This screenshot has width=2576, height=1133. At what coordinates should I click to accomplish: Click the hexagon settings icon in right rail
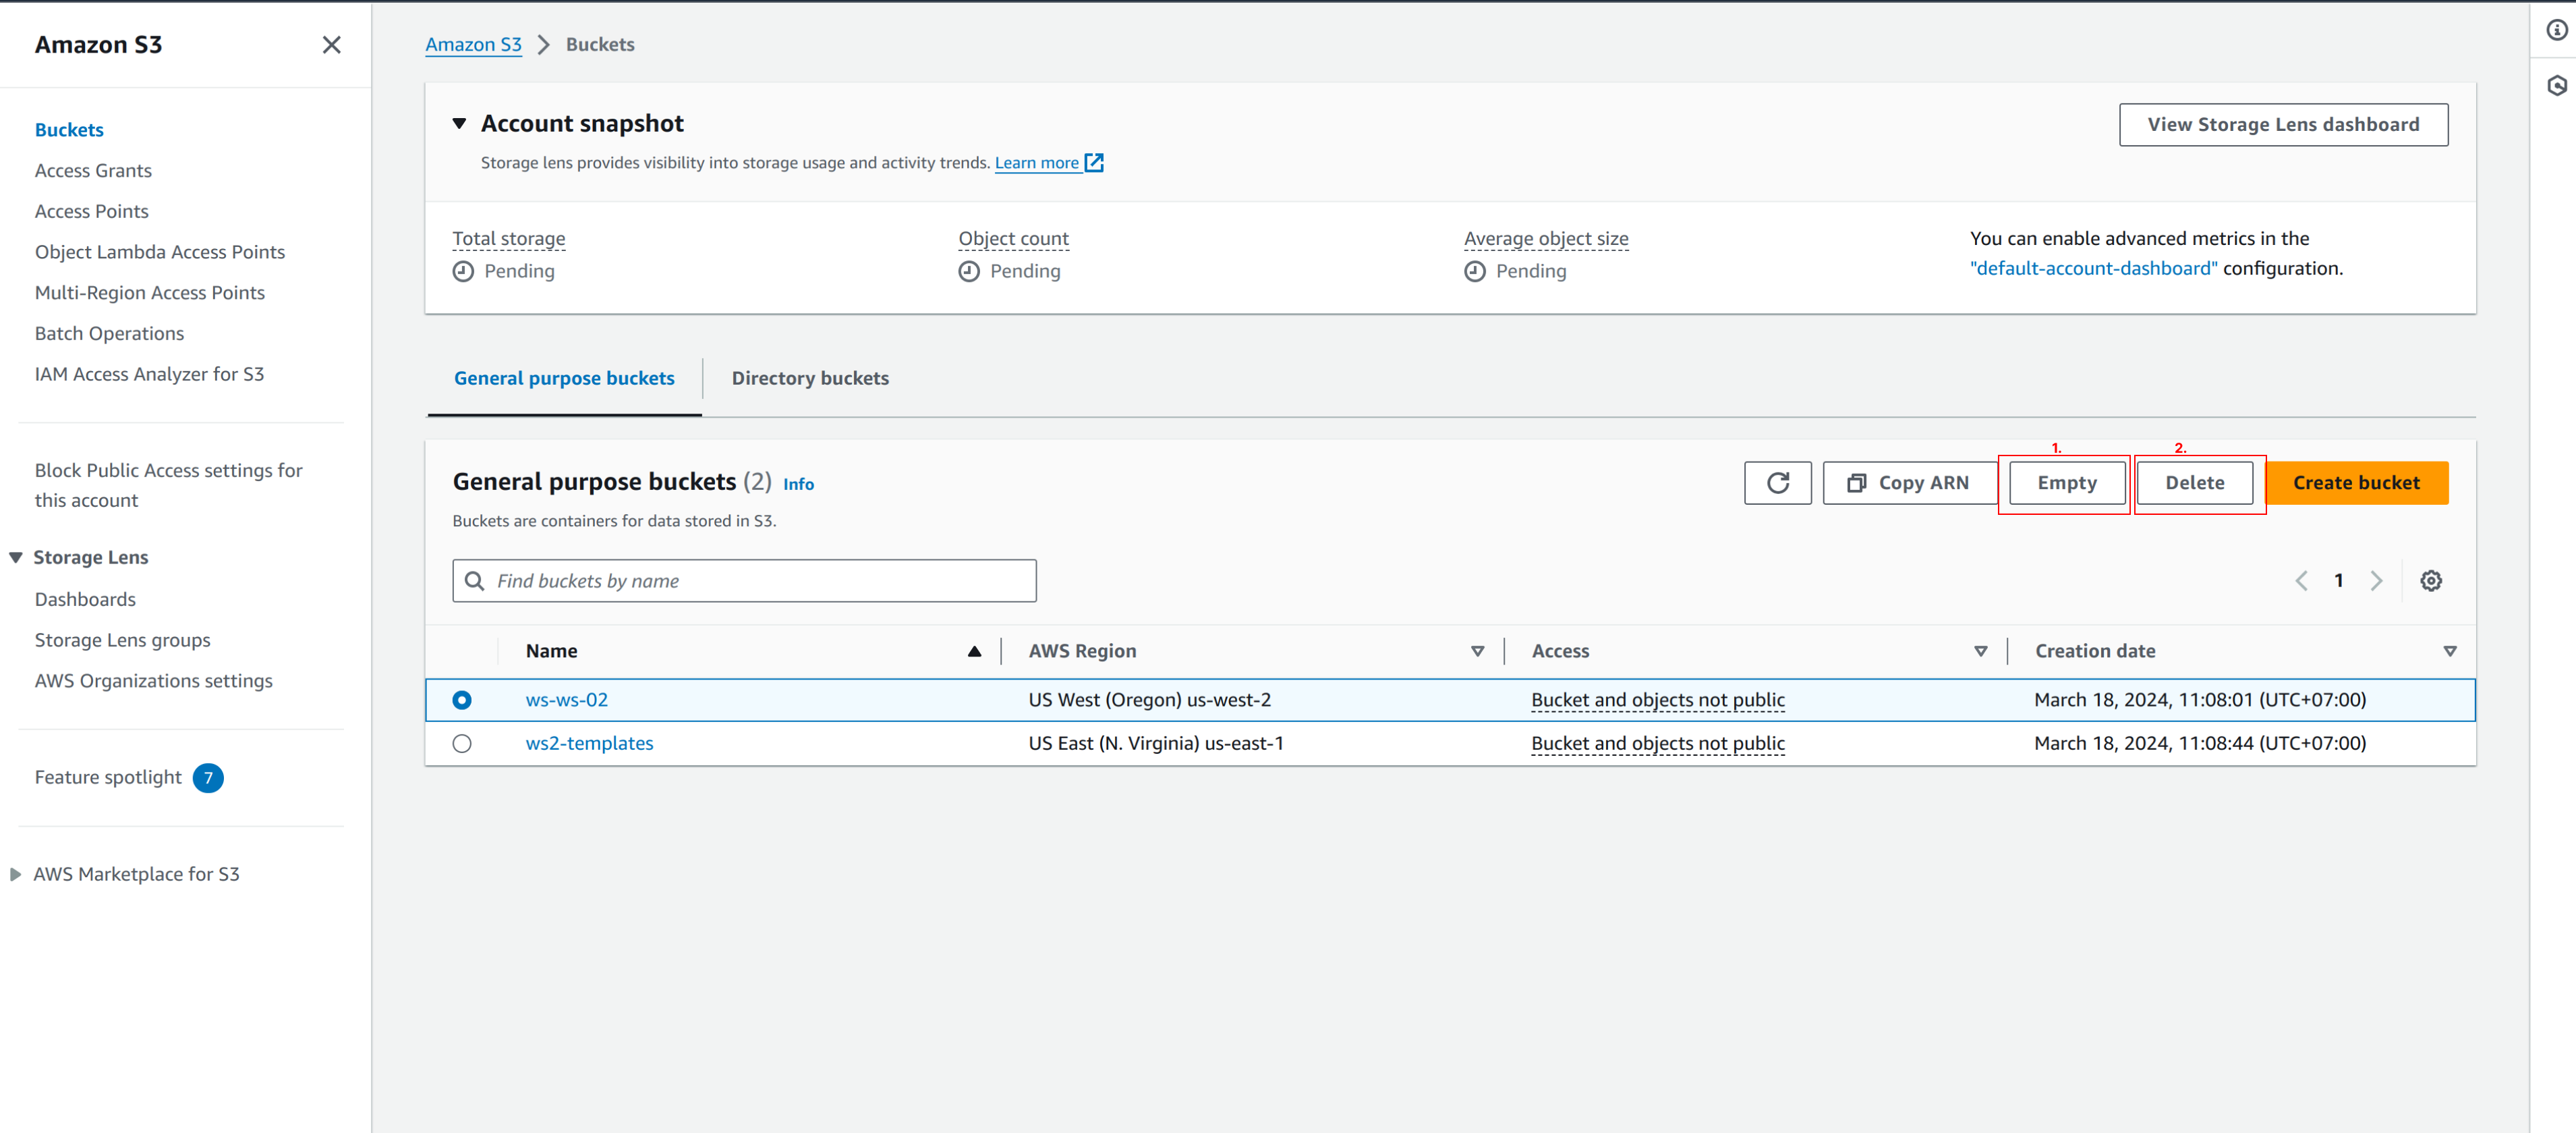(2556, 86)
